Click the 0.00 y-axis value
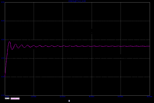This screenshot has width=154, height=103. (3, 77)
